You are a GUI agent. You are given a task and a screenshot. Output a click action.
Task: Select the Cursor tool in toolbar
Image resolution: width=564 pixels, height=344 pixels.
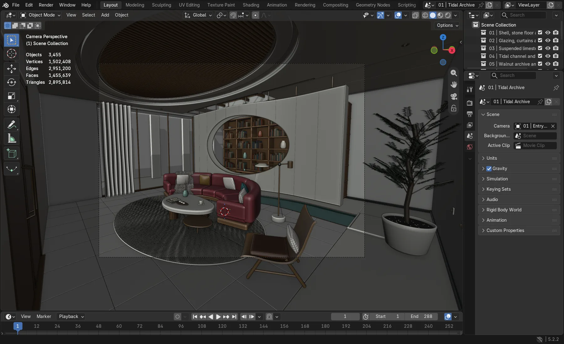click(12, 54)
